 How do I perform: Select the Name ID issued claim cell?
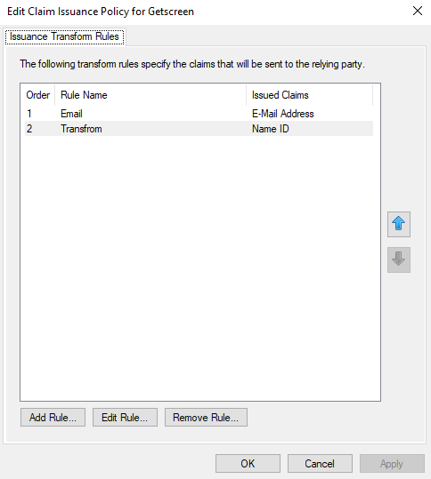[271, 129]
